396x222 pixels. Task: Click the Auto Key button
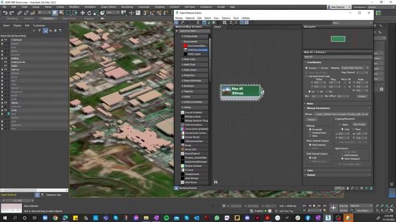343,206
